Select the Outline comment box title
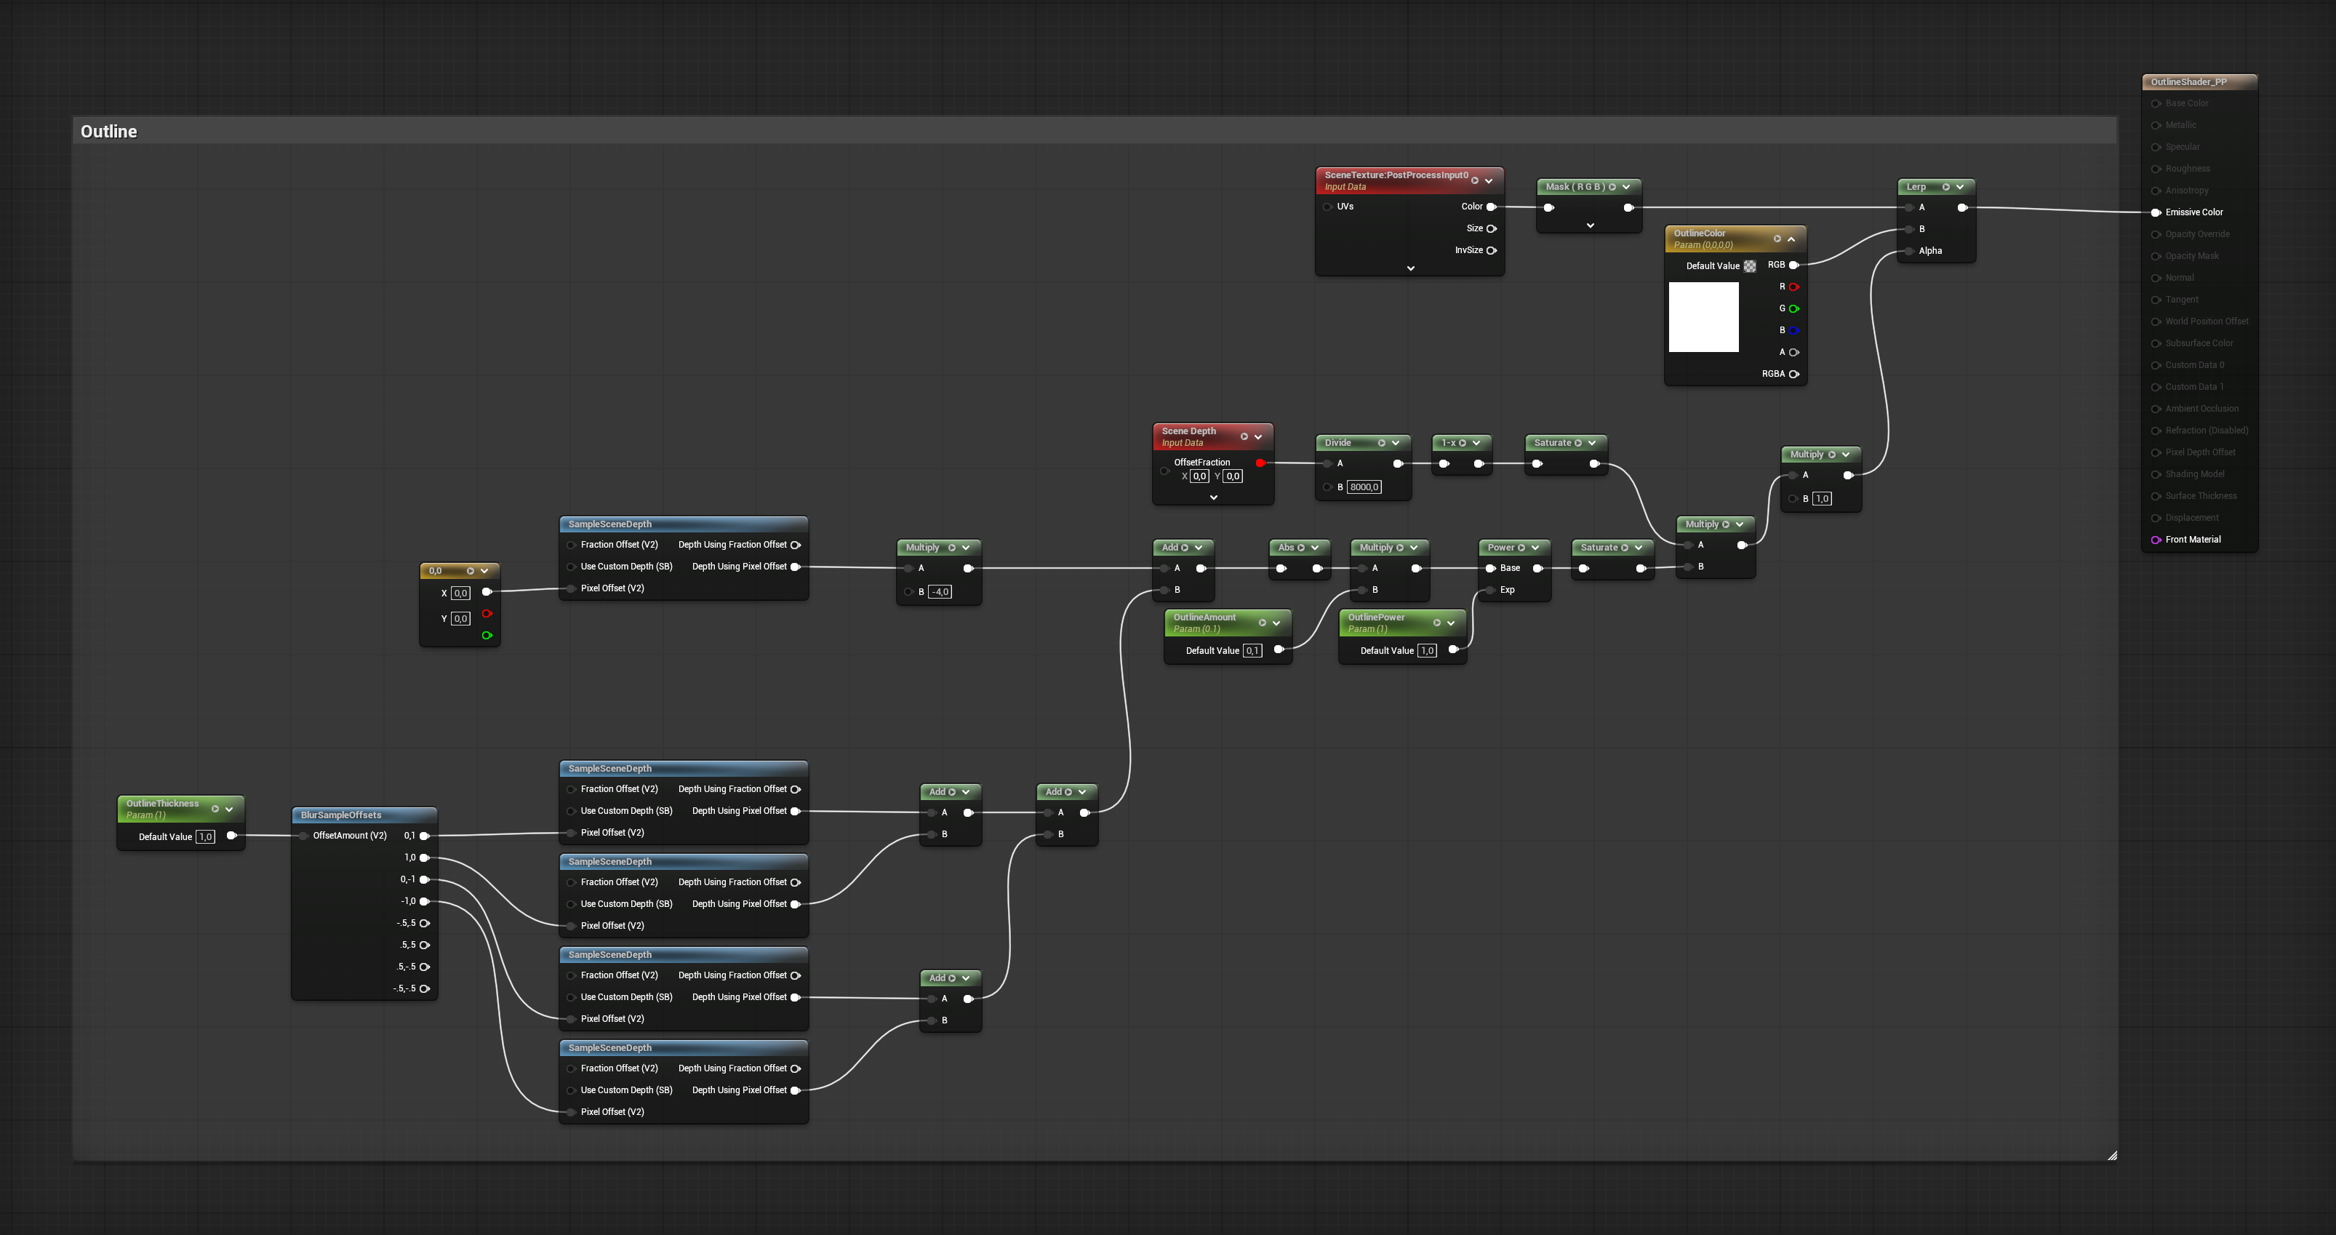The image size is (2336, 1235). pos(109,132)
